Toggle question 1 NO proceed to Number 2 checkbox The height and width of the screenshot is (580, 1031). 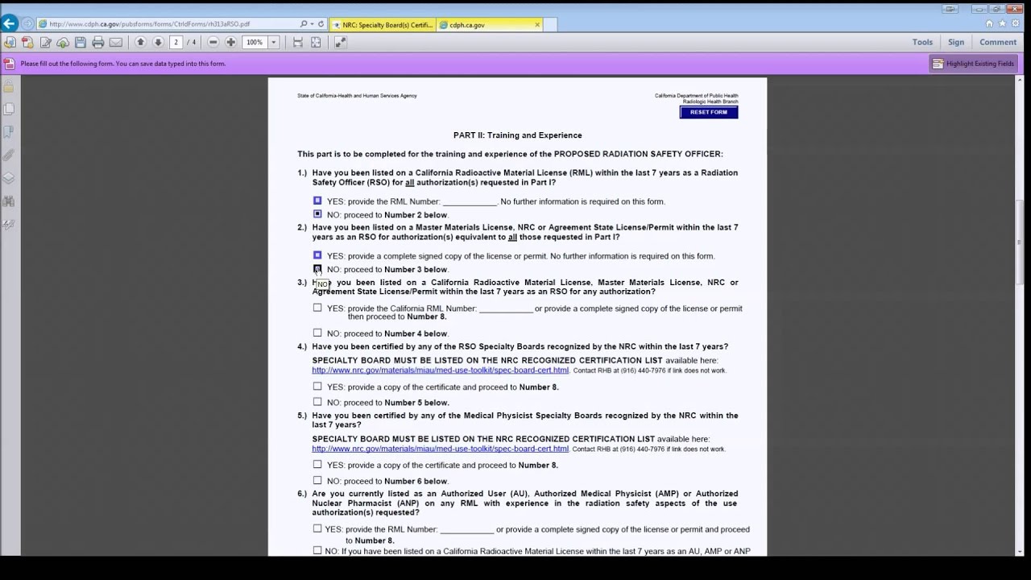pos(317,214)
